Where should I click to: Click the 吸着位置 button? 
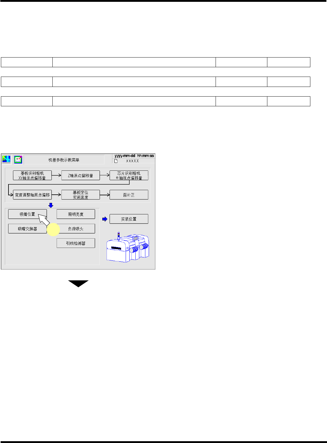click(x=27, y=214)
